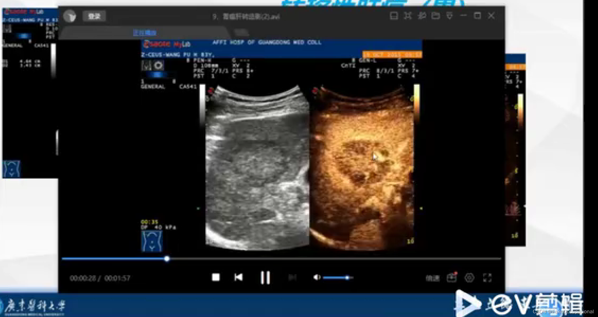The width and height of the screenshot is (598, 317).
Task: Open file folder icon in title bar
Action: 436,16
